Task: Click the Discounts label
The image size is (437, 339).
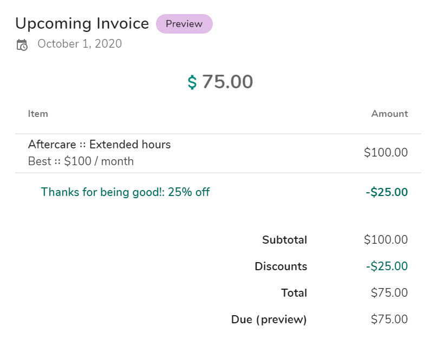Action: [281, 266]
